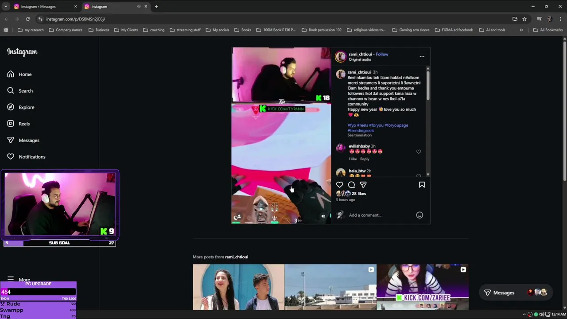Reply to evilishbaby's comment
567x319 pixels.
pos(365,159)
